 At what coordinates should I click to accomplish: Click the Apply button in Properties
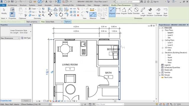tap(26, 100)
